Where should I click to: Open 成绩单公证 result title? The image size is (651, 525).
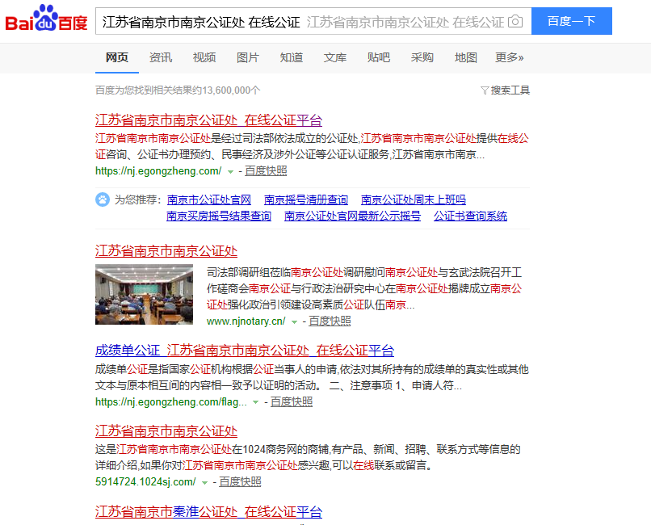245,351
